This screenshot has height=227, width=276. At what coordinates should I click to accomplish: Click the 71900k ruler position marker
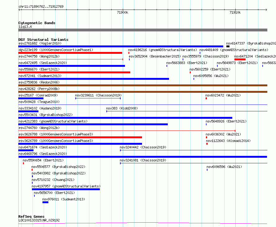point(123,12)
